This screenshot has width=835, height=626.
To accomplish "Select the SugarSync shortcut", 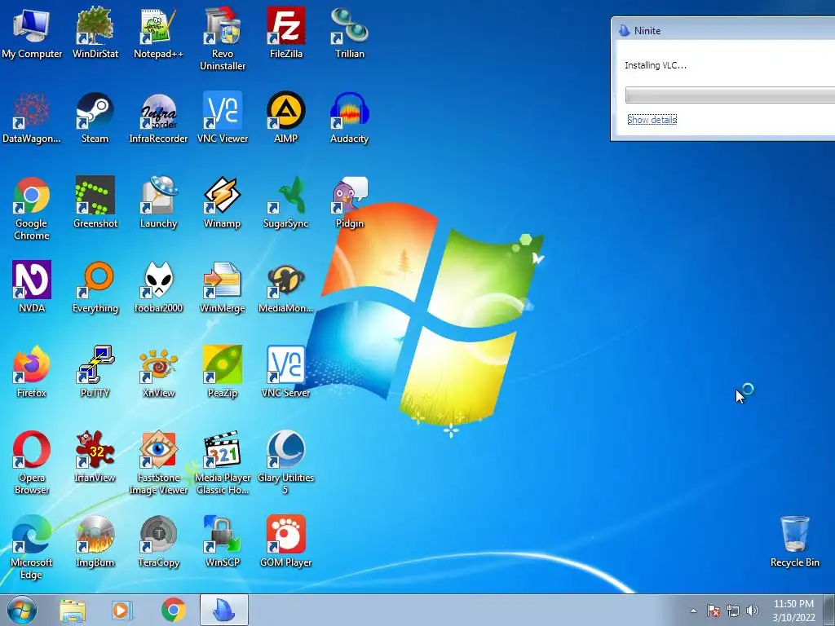I will (286, 202).
